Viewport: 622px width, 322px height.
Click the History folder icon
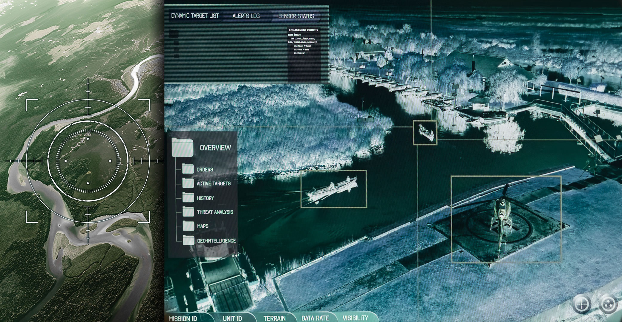188,197
